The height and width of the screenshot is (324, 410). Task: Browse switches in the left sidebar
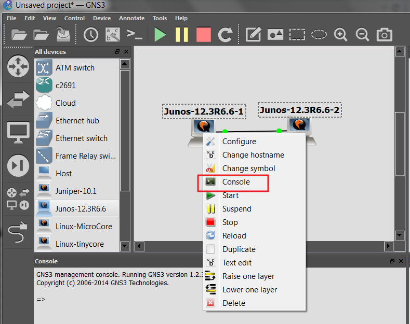(x=18, y=99)
